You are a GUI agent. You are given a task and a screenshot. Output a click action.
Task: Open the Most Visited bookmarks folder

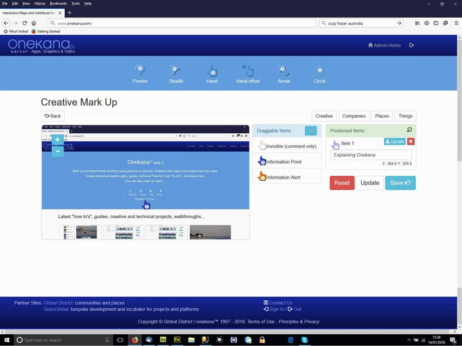pyautogui.click(x=16, y=31)
